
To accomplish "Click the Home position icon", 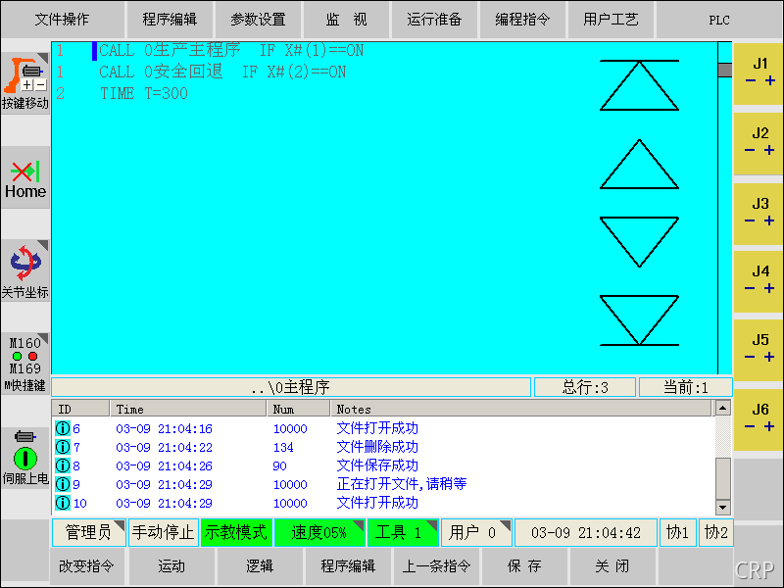I will pos(25,178).
